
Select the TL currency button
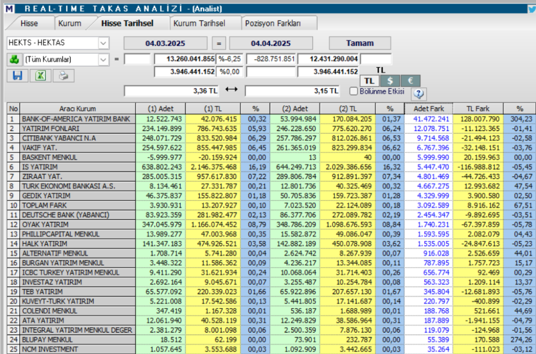pos(369,81)
